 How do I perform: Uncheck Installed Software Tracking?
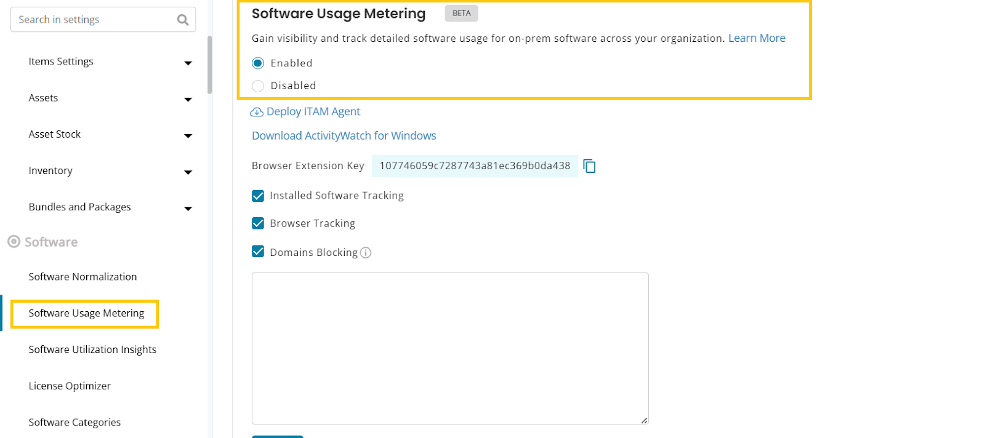(258, 196)
